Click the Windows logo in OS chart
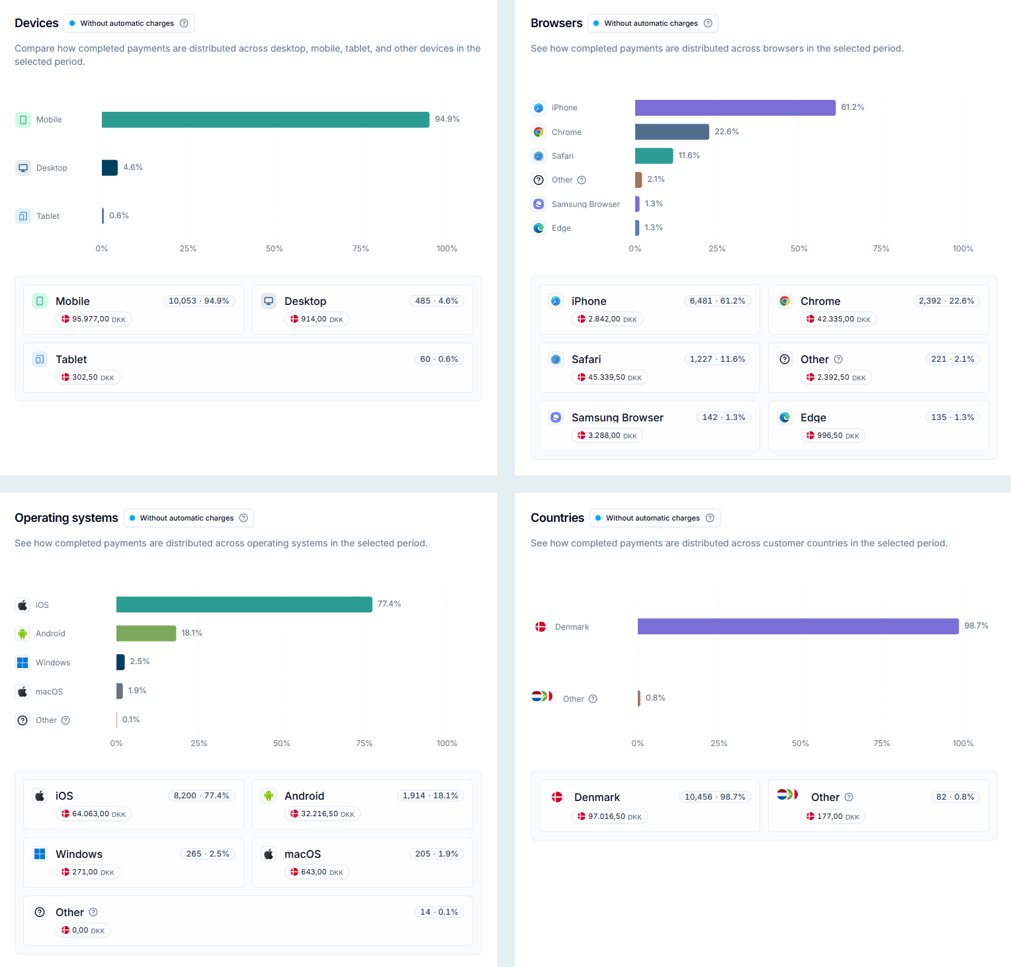This screenshot has width=1011, height=967. (x=22, y=663)
